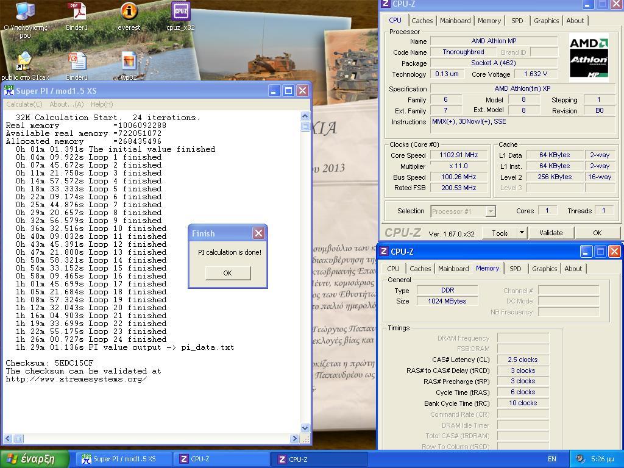The image size is (624, 468).
Task: Click the upper CPU-Z window's title icon
Action: coord(385,4)
